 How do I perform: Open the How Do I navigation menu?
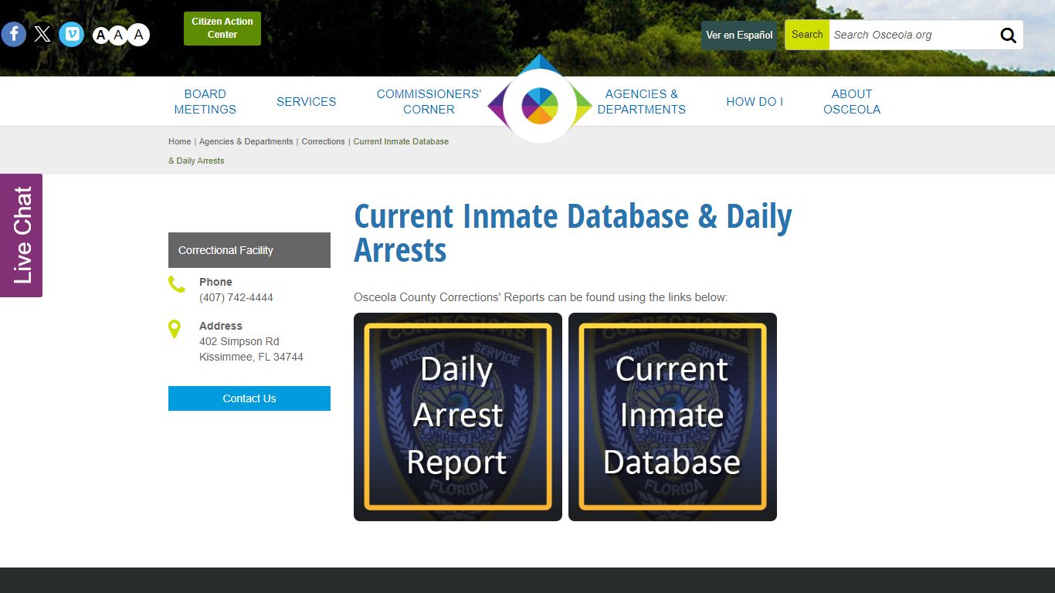click(755, 101)
